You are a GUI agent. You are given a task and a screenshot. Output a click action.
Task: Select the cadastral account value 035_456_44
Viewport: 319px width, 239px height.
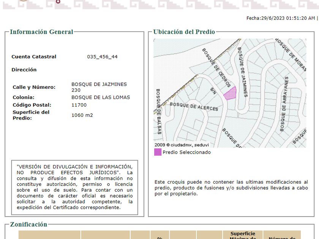click(102, 57)
